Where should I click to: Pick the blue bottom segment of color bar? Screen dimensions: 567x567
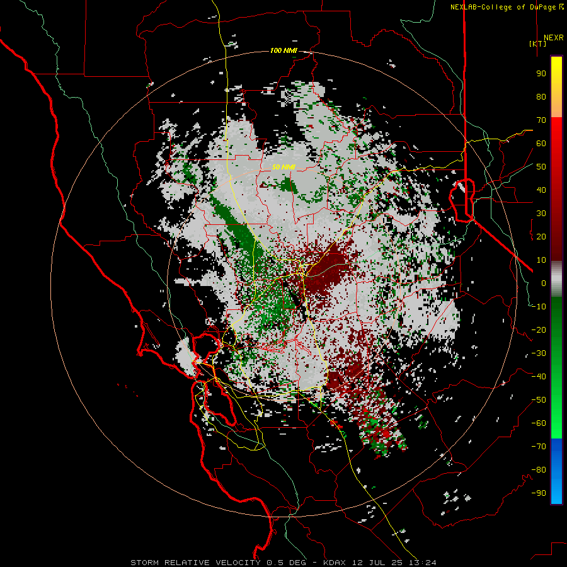[x=556, y=471]
